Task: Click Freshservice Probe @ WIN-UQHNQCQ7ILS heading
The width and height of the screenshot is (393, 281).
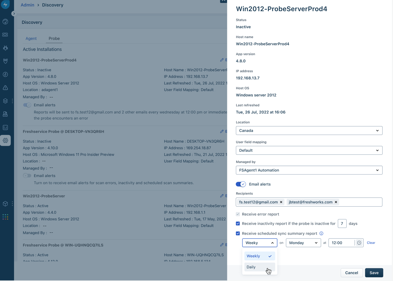Action: [63, 245]
